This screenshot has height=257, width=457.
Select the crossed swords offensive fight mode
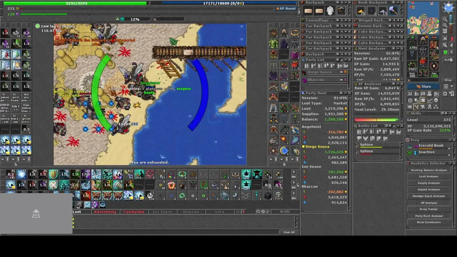point(445,38)
